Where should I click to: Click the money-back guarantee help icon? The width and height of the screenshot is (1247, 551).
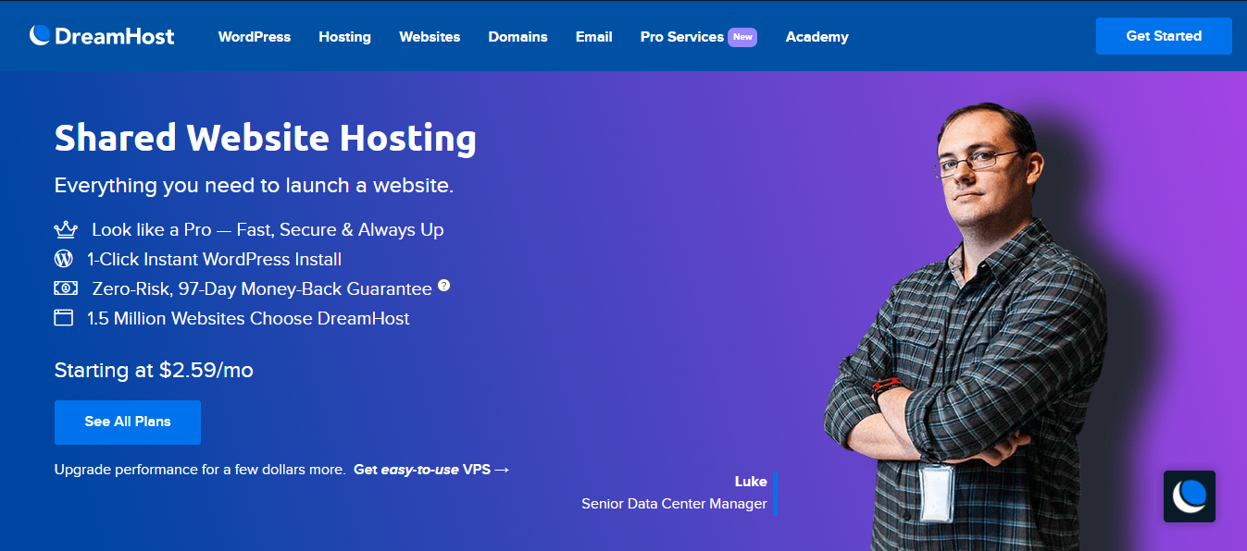pyautogui.click(x=444, y=286)
